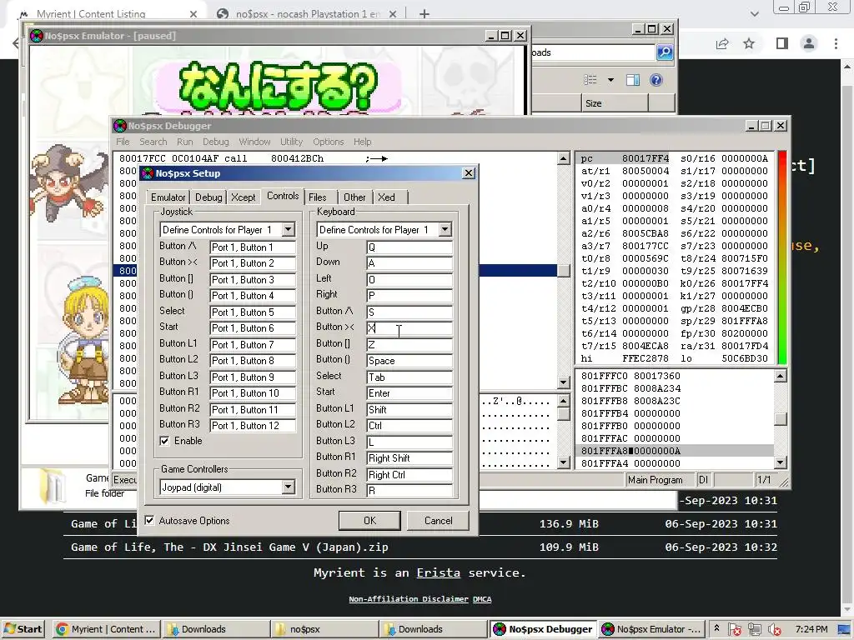Open the Joystick player selection dropdown
This screenshot has height=640, width=854.
tap(289, 230)
